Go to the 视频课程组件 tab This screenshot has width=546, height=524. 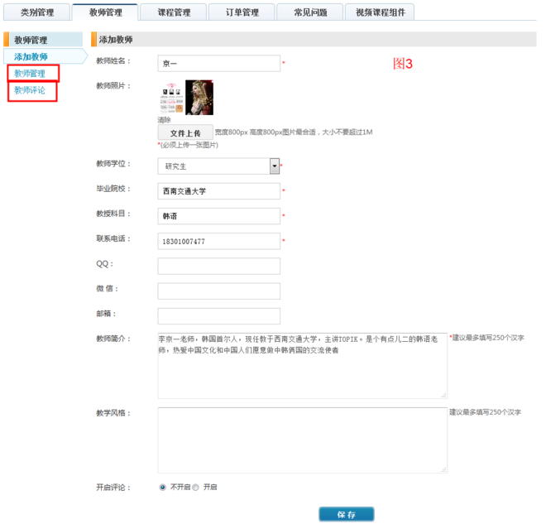click(381, 12)
